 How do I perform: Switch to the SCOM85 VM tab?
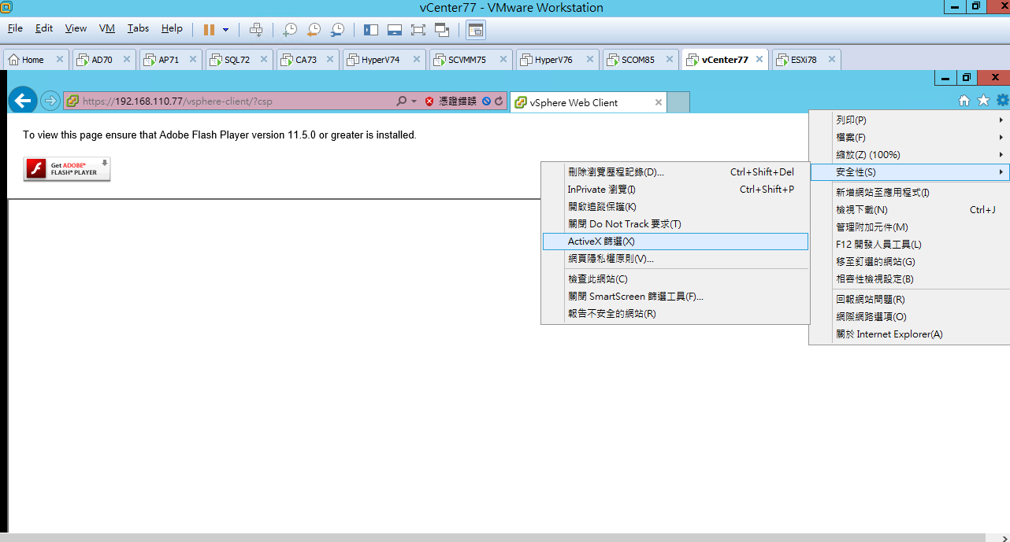point(641,60)
